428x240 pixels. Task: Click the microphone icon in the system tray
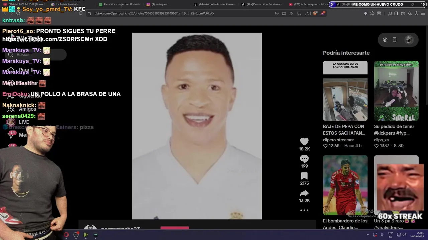[382, 235]
